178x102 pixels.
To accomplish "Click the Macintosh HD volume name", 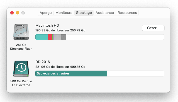I will click(47, 26).
